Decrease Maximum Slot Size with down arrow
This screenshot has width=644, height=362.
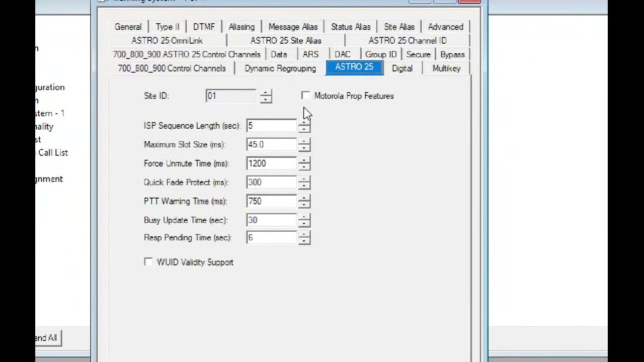coord(304,148)
